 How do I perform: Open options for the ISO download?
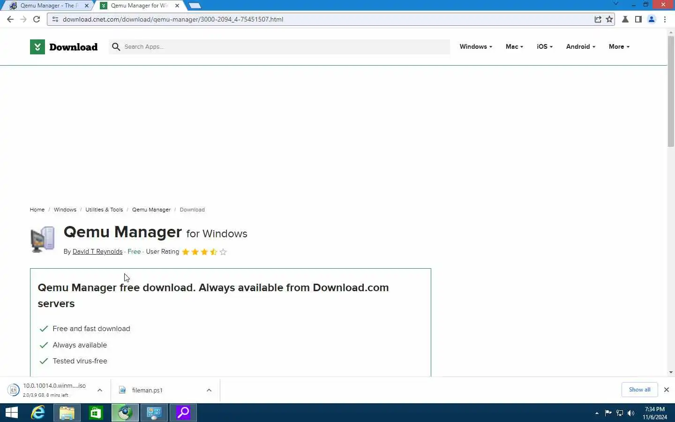[100, 390]
